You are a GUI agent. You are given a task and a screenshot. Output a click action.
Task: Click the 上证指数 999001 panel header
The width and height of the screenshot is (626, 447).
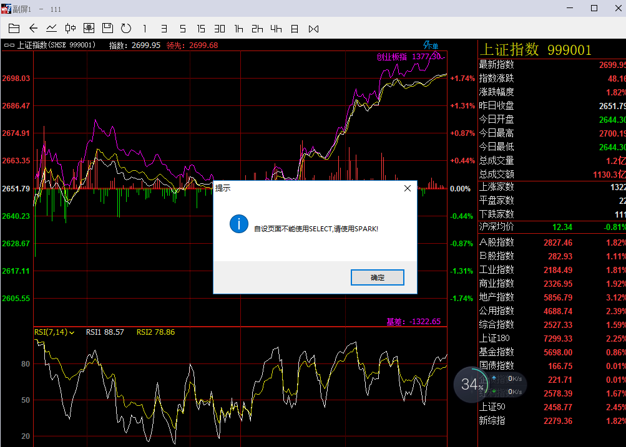click(x=535, y=50)
